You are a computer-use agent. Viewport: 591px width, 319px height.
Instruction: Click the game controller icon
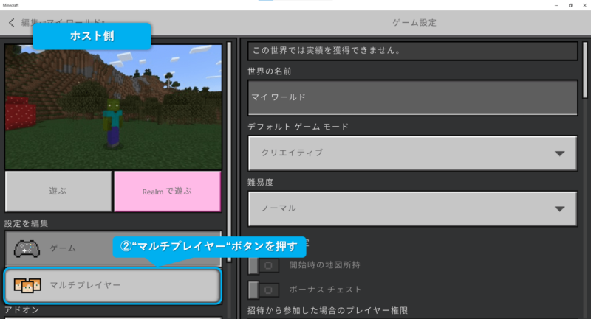coord(27,248)
